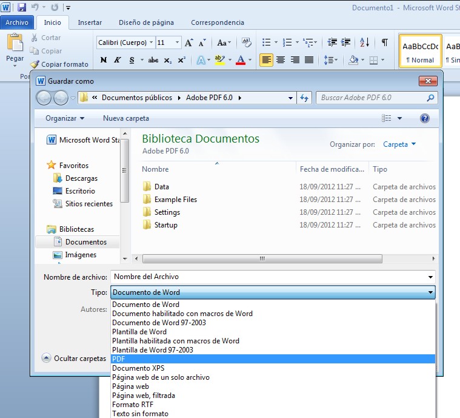This screenshot has width=460, height=418.
Task: Toggle underline S formatting
Action: click(x=132, y=60)
